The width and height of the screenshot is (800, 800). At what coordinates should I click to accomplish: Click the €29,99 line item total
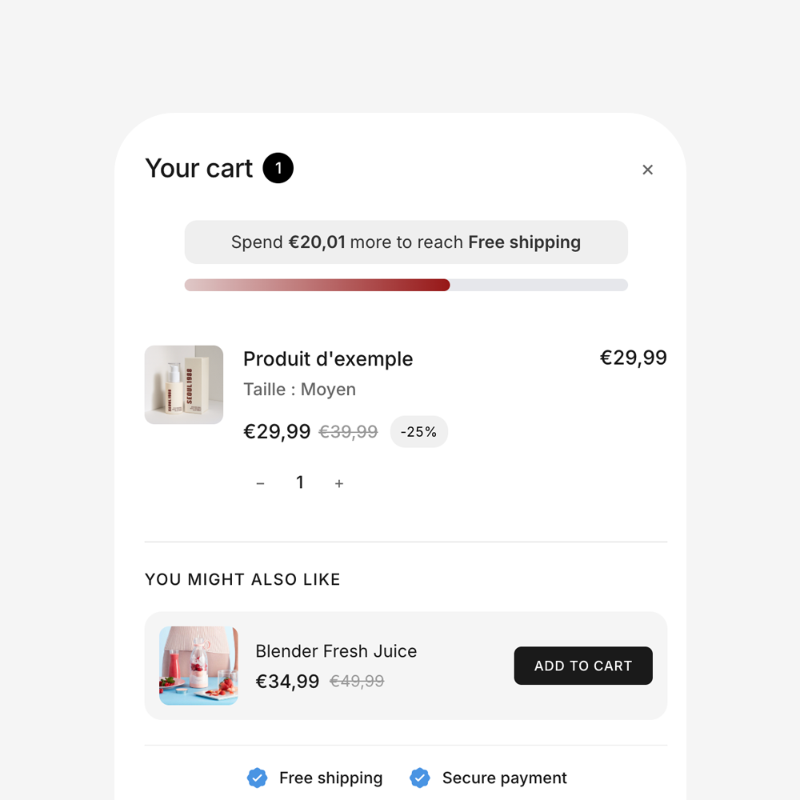click(634, 358)
